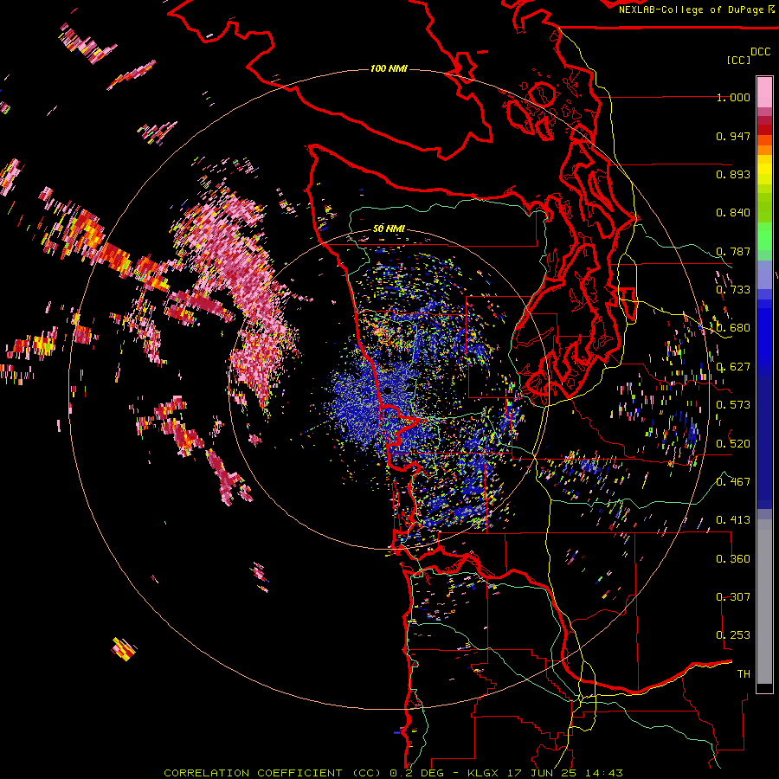Screen dimensions: 779x779
Task: Select the 0.733 legend value
Action: (x=733, y=290)
